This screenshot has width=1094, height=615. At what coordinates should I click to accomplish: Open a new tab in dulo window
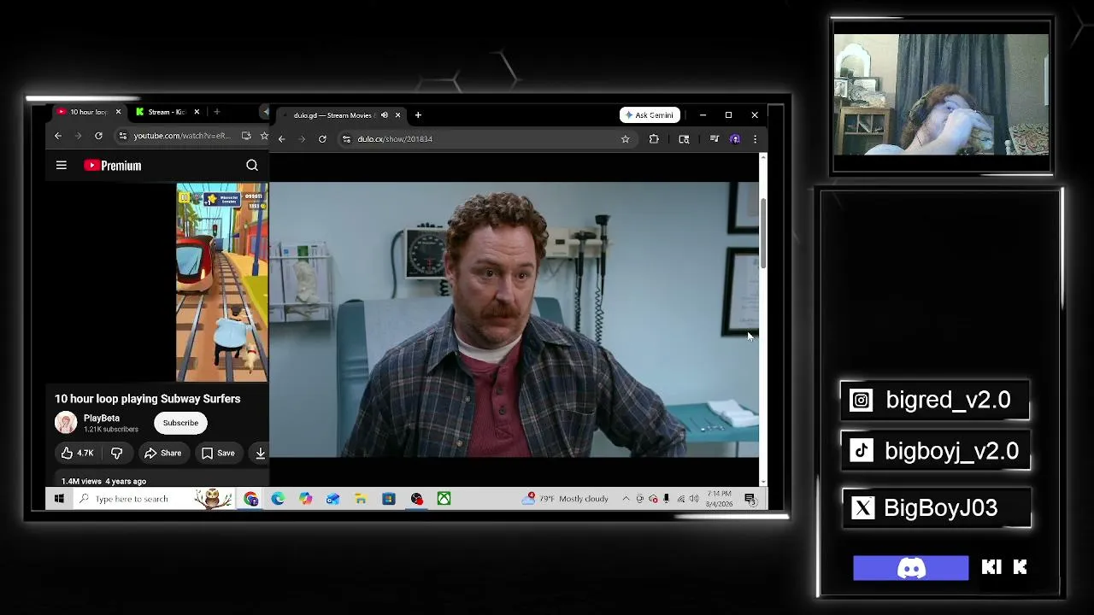[418, 115]
